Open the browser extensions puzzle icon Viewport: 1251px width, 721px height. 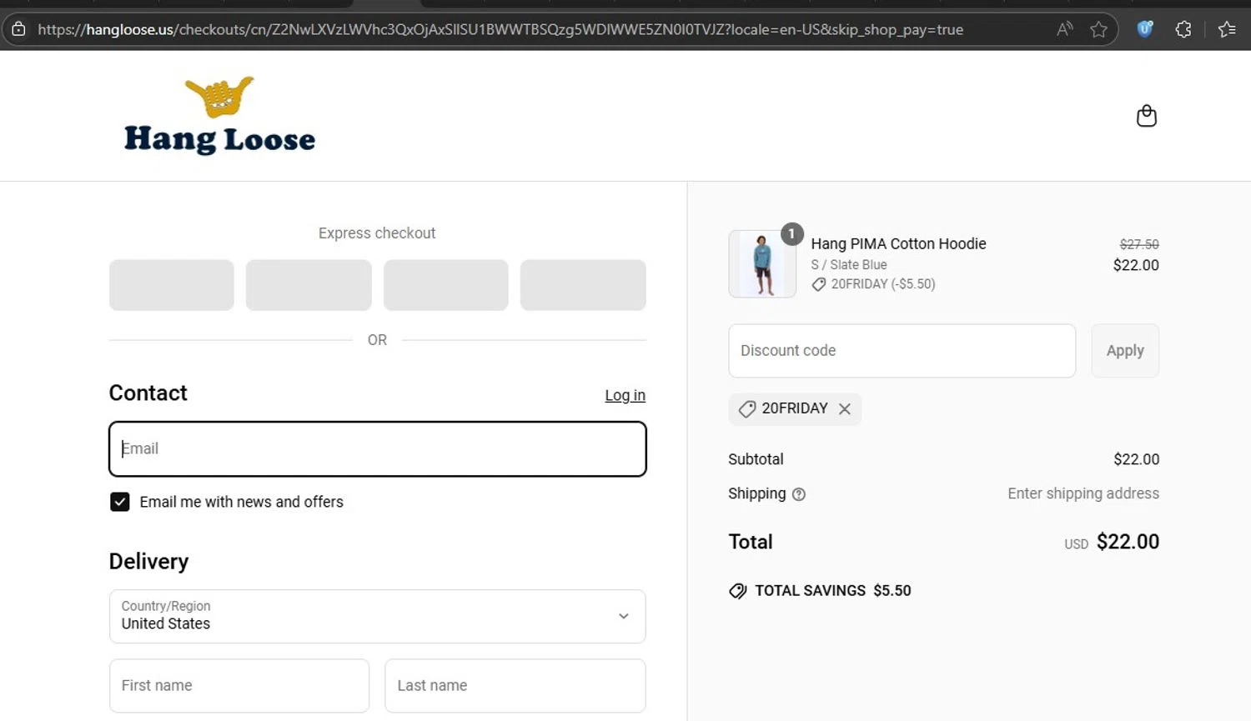coord(1183,30)
